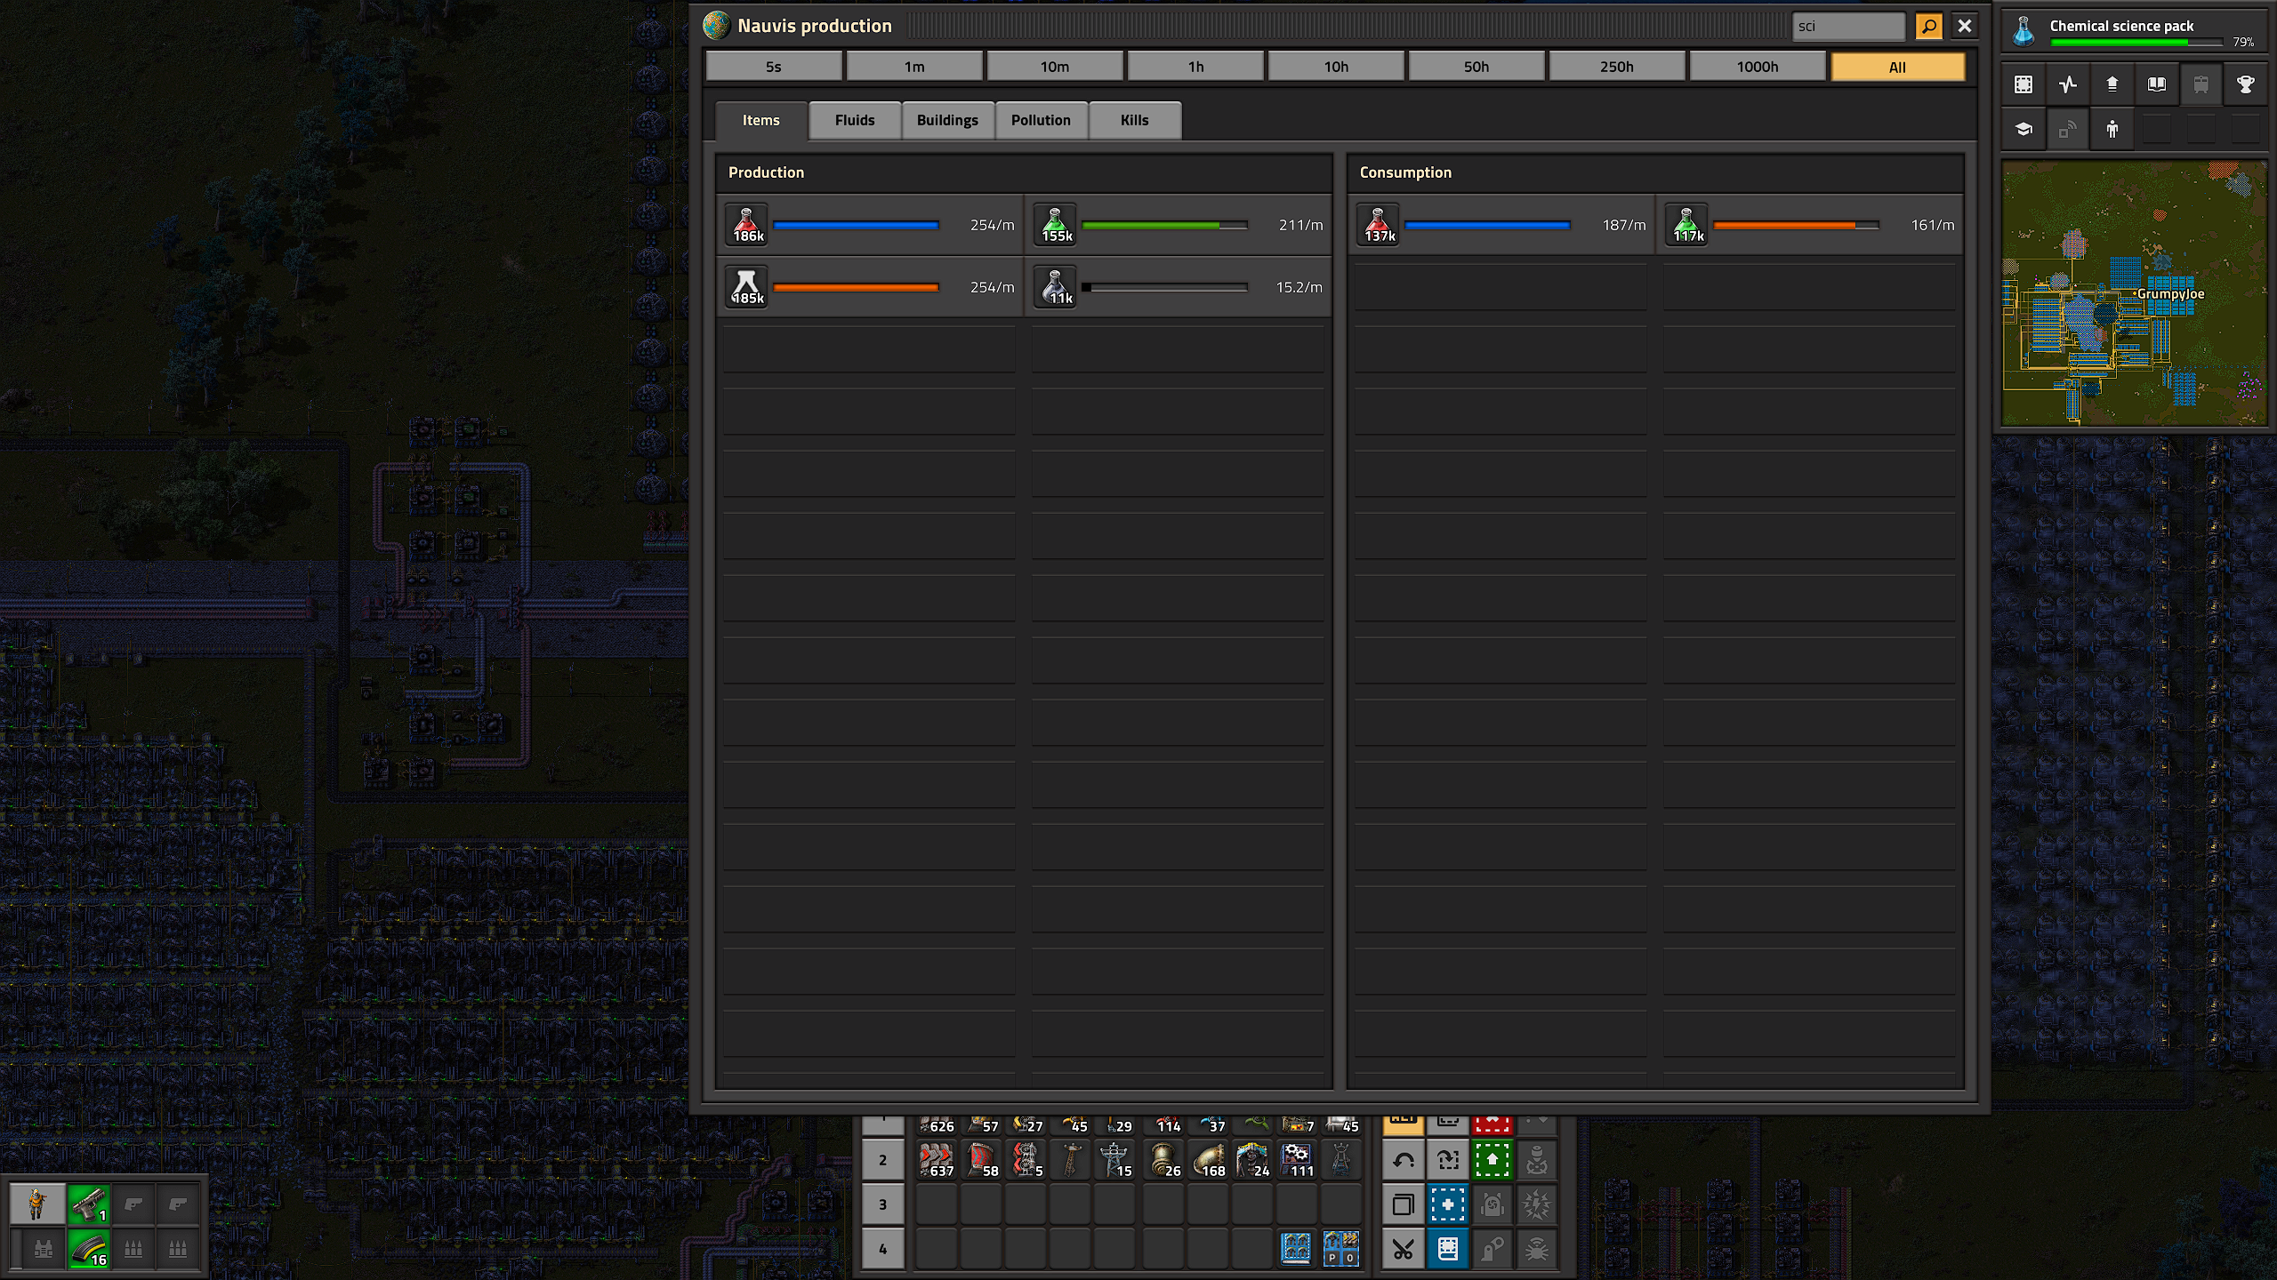This screenshot has width=2277, height=1280.
Task: Click the green 211/m production bar
Action: click(x=1164, y=225)
